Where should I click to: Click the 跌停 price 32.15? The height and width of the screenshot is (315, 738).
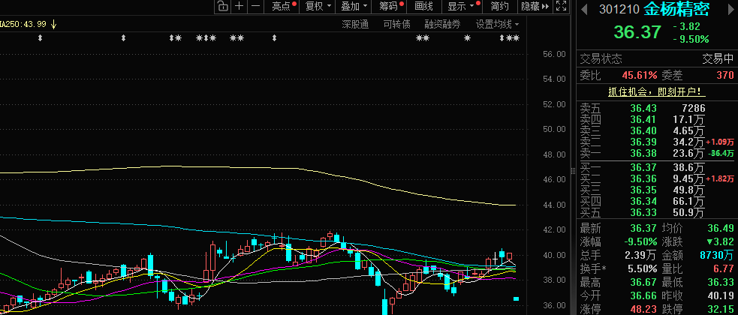[721, 309]
